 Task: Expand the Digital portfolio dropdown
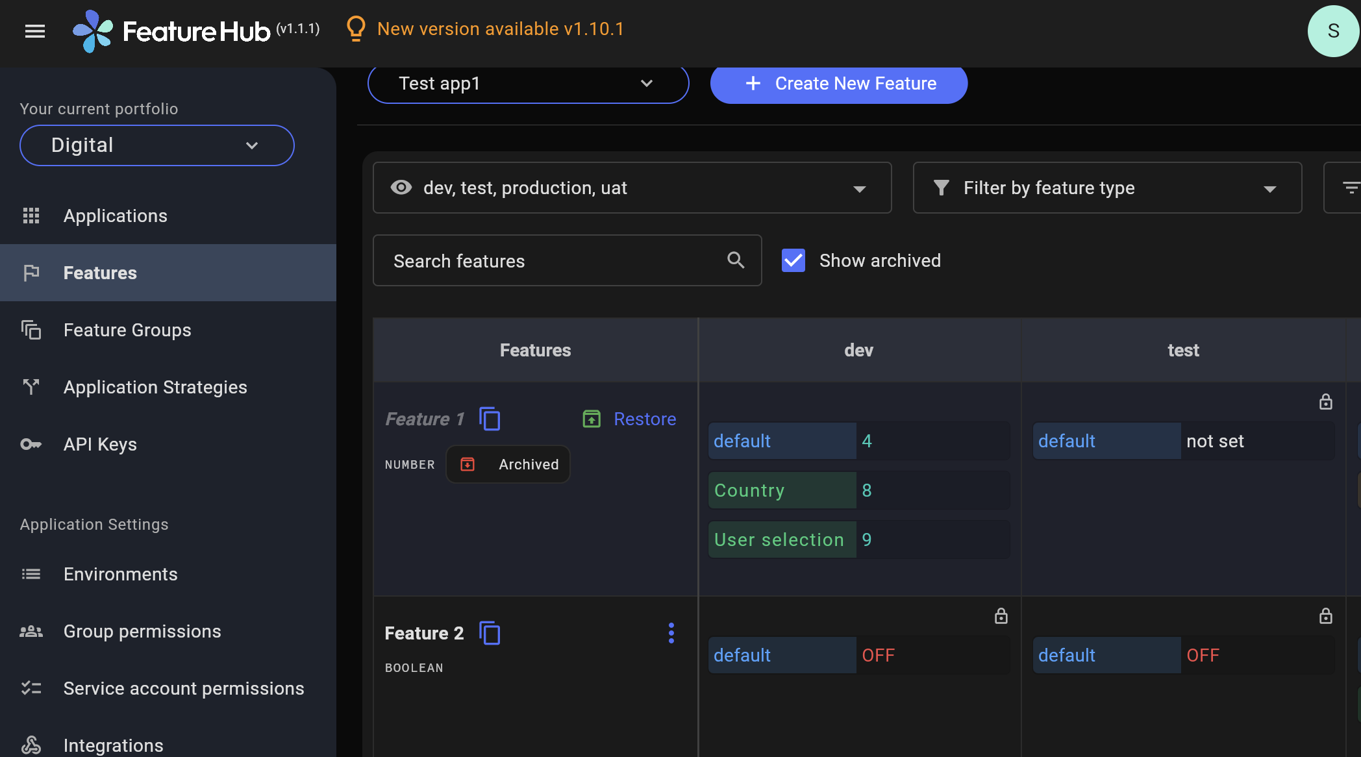click(157, 145)
